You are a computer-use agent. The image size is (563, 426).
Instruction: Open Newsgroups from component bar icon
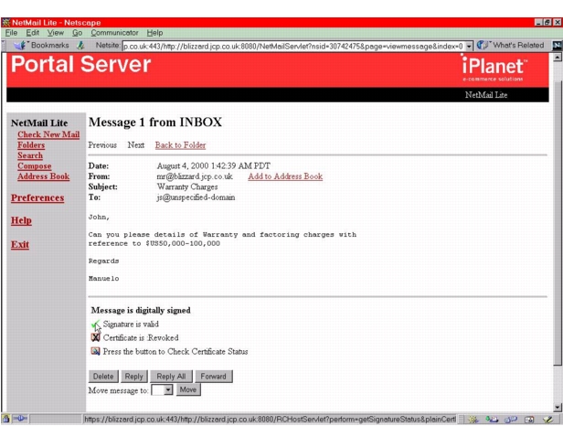[511, 420]
